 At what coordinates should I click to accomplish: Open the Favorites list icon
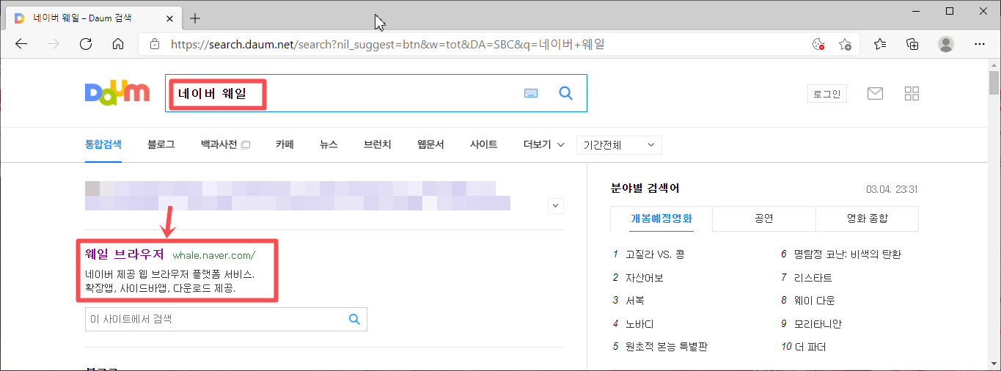pos(881,44)
